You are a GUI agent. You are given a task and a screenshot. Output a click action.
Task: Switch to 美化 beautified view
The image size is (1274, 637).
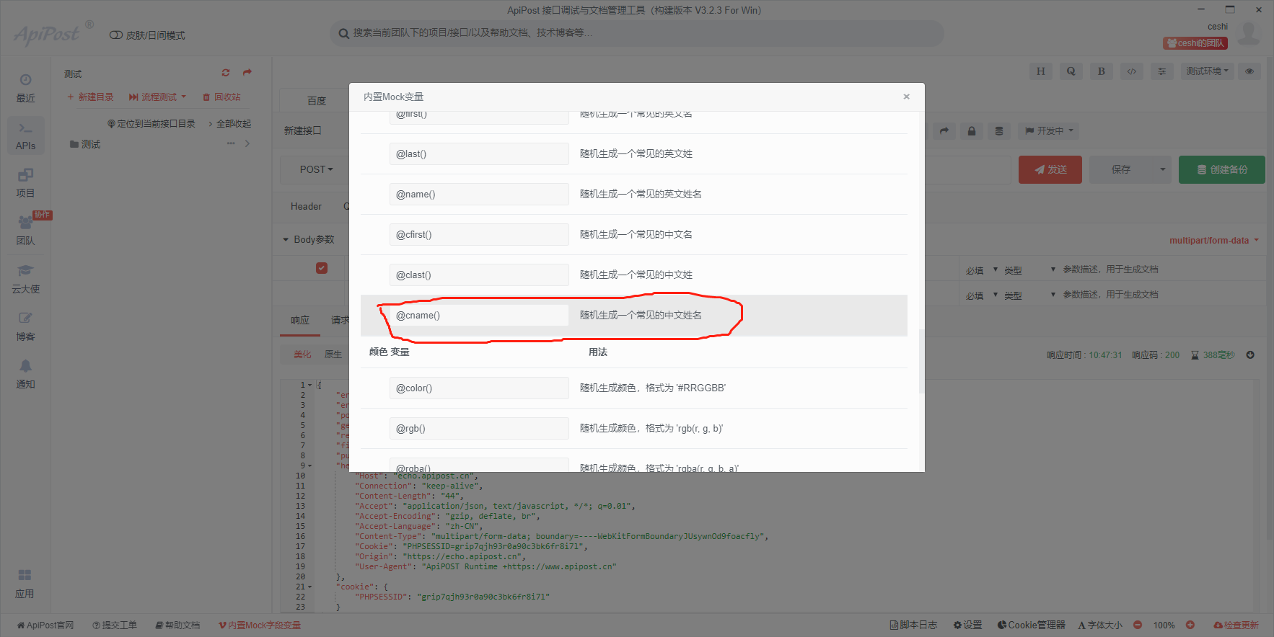click(302, 355)
